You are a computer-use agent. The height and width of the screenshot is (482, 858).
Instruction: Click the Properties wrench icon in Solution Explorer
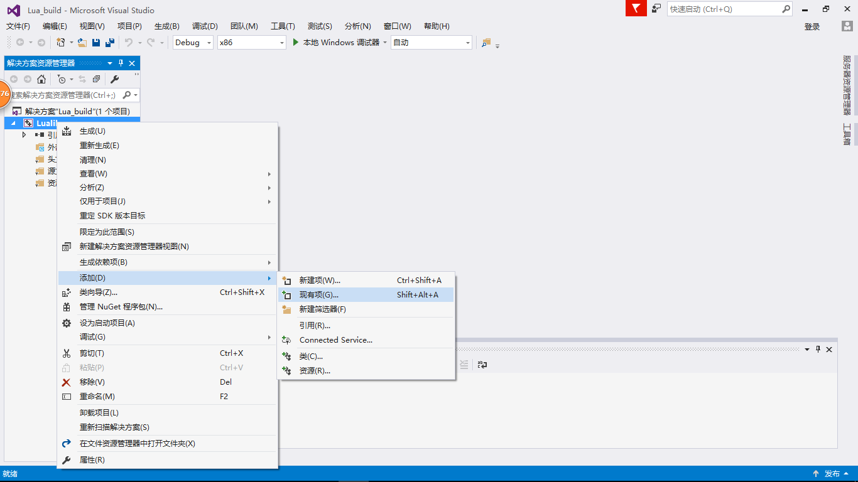(114, 79)
